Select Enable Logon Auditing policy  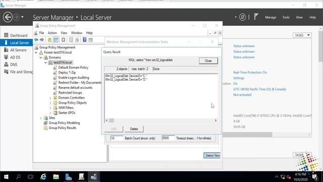point(74,77)
